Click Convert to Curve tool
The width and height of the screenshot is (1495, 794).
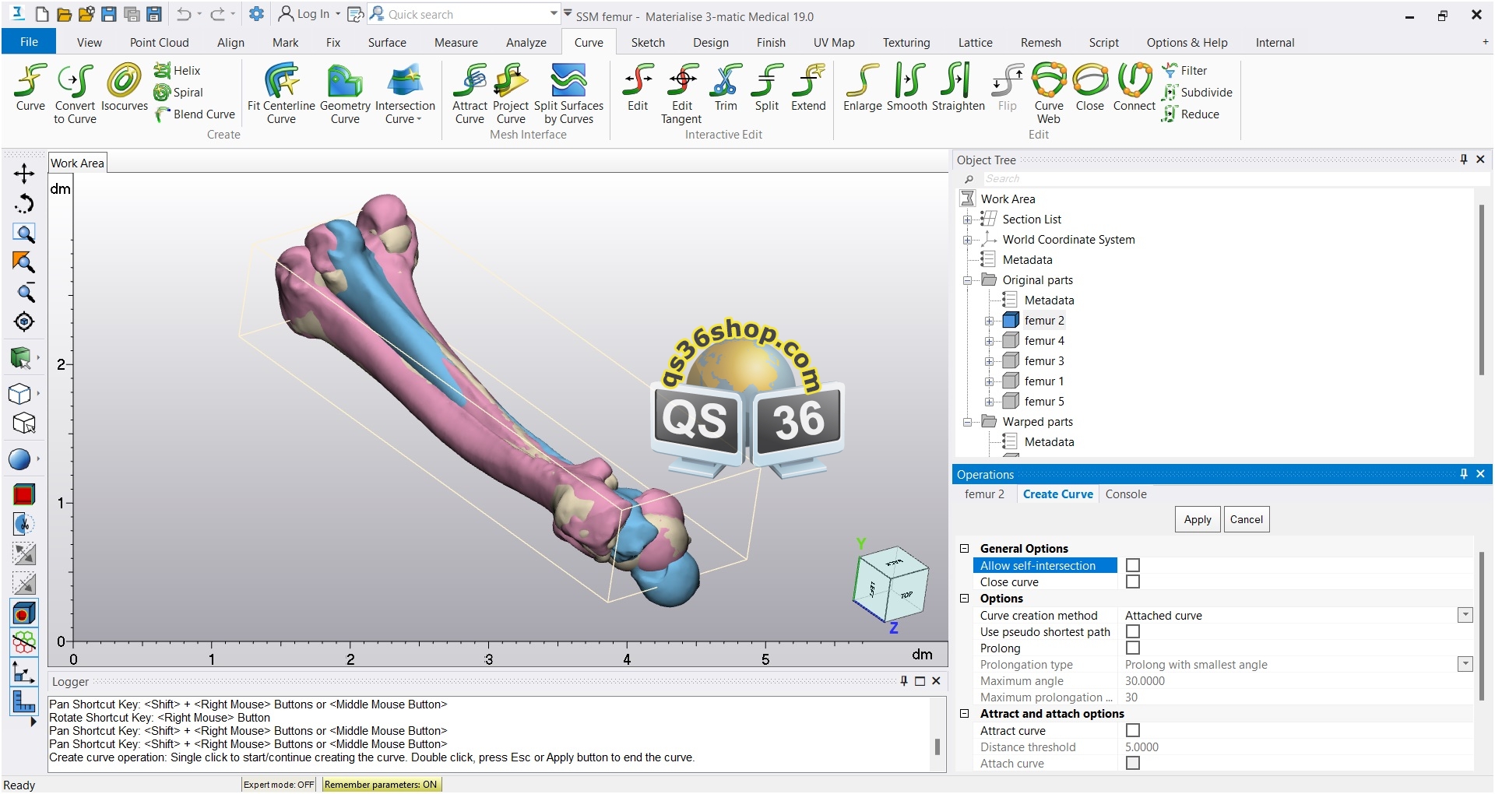tap(75, 94)
